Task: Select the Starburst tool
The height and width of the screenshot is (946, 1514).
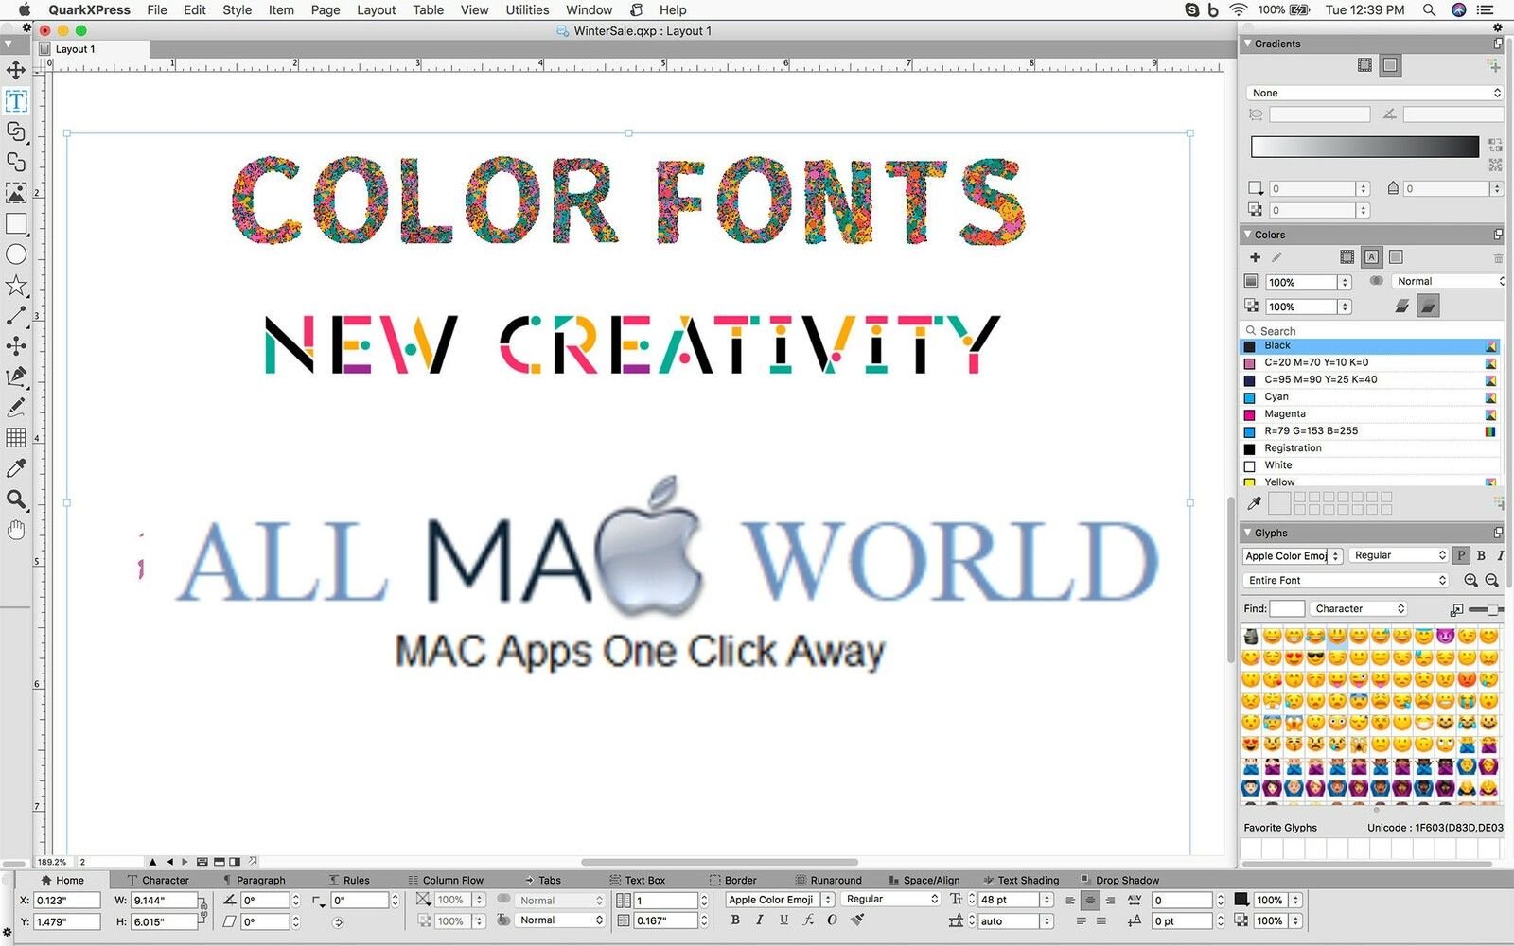Action: point(16,286)
